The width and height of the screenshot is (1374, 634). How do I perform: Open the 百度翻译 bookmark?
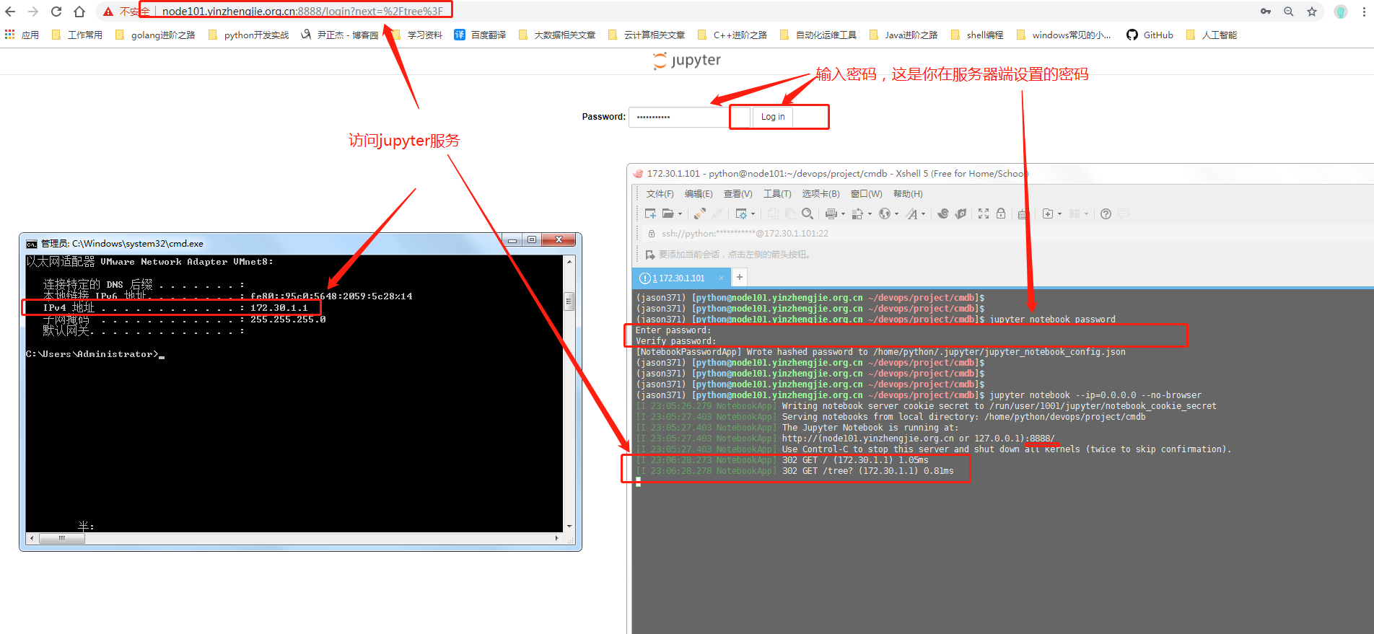[x=480, y=35]
